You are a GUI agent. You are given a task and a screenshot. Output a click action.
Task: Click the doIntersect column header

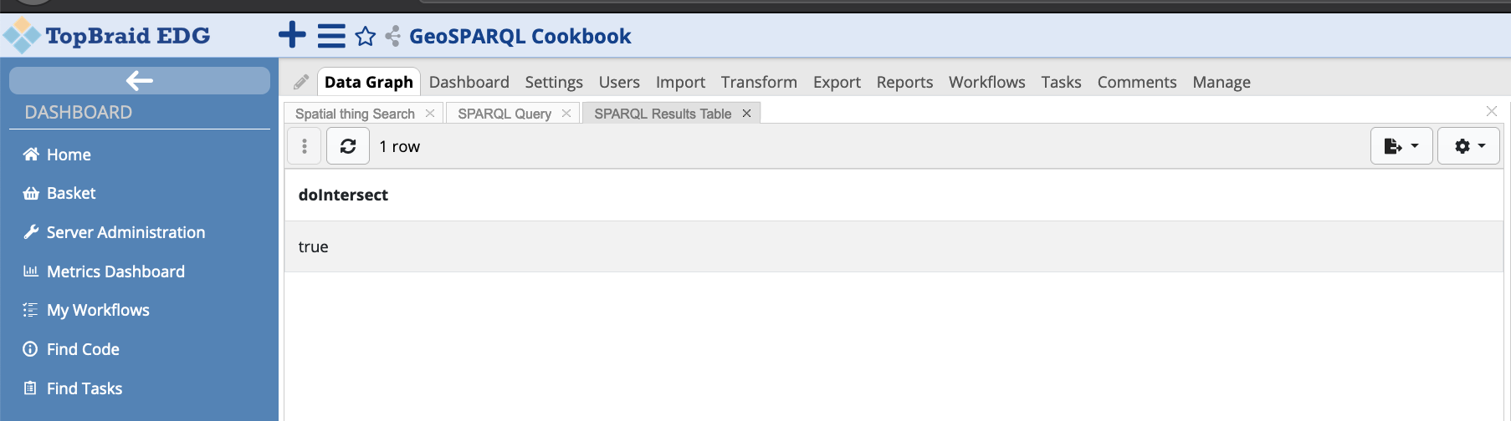pyautogui.click(x=343, y=195)
